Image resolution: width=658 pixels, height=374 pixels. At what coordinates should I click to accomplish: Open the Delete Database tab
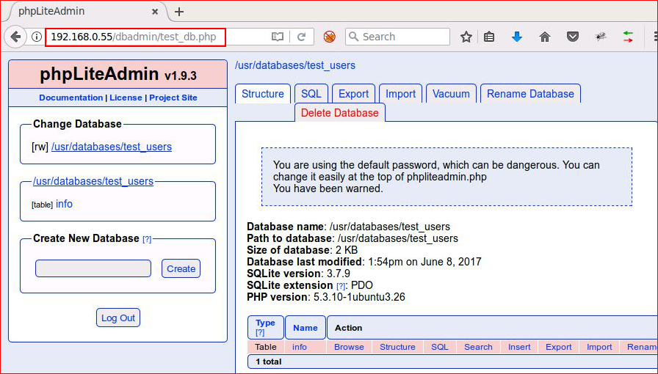[340, 113]
